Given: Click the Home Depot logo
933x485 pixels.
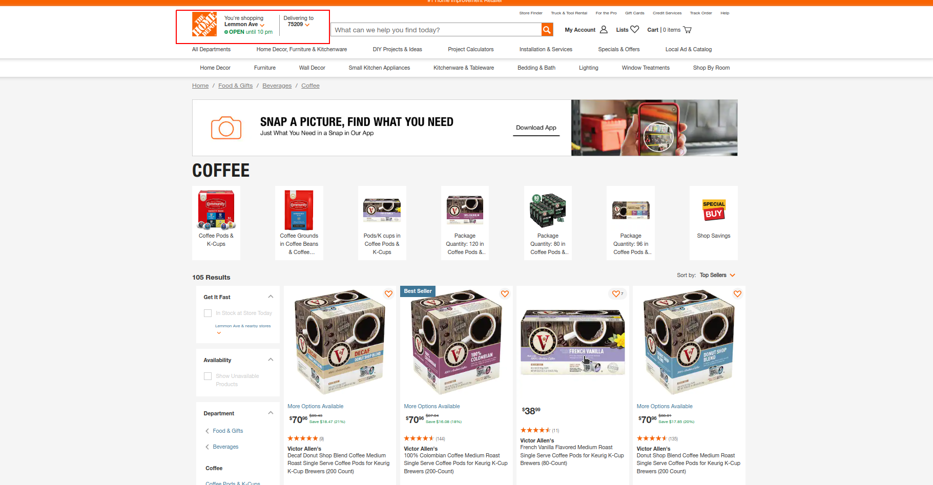Looking at the screenshot, I should coord(203,24).
